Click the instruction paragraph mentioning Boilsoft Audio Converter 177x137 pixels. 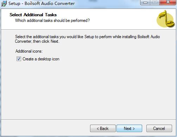[x=87, y=39]
